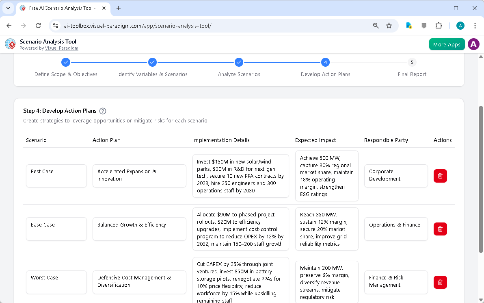Delete the Worst Case scenario trash icon

[x=440, y=282]
